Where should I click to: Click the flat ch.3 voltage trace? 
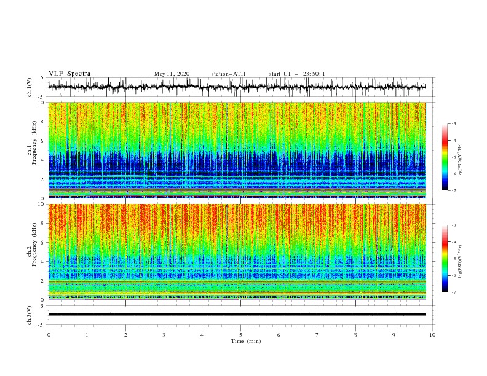pos(237,315)
